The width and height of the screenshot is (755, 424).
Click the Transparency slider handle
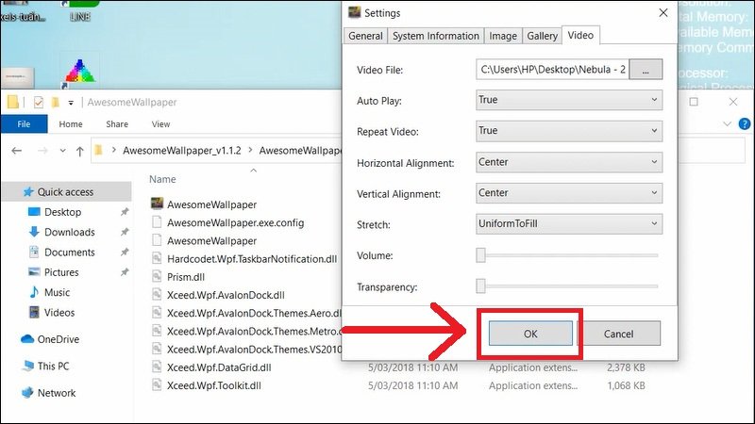click(x=481, y=286)
